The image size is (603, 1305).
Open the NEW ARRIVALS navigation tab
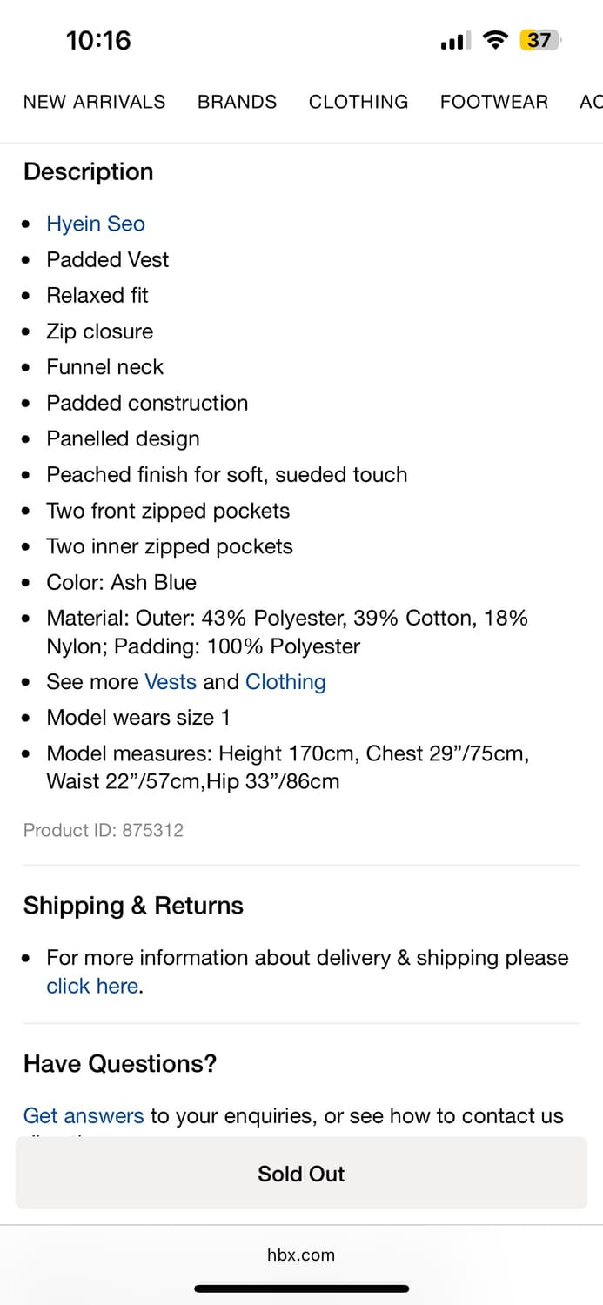(94, 102)
